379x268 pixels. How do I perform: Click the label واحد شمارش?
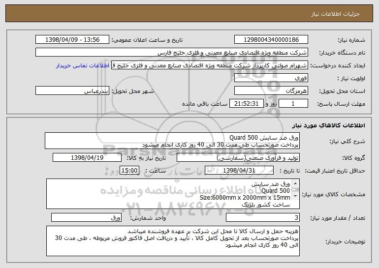(x=148, y=218)
